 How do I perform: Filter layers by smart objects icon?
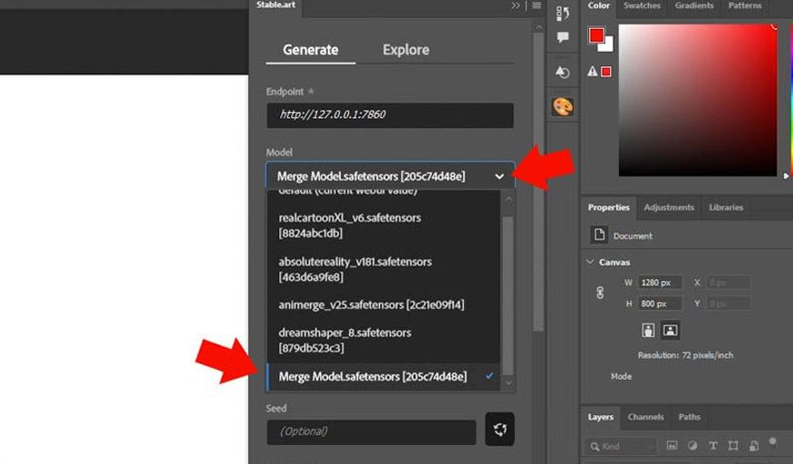tap(753, 445)
